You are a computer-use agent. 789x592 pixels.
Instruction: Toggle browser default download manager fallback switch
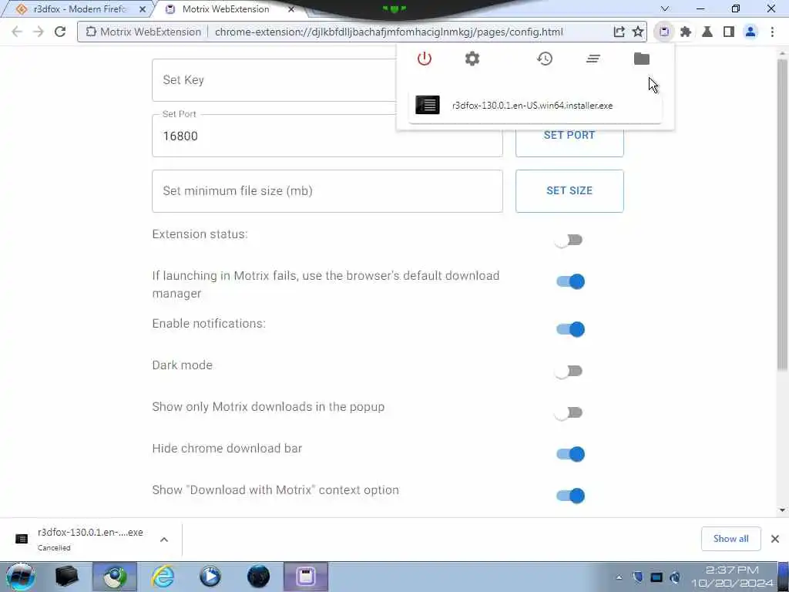pyautogui.click(x=570, y=281)
